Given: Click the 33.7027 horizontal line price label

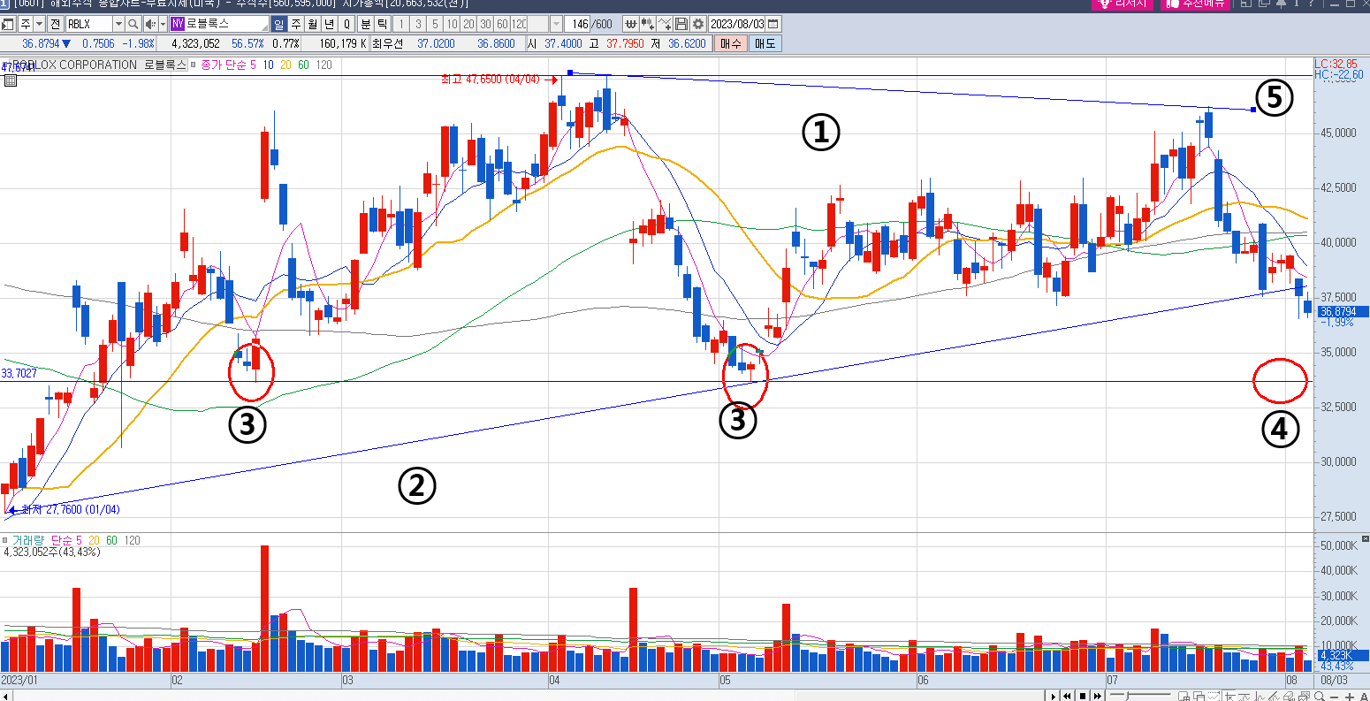Looking at the screenshot, I should tap(19, 374).
